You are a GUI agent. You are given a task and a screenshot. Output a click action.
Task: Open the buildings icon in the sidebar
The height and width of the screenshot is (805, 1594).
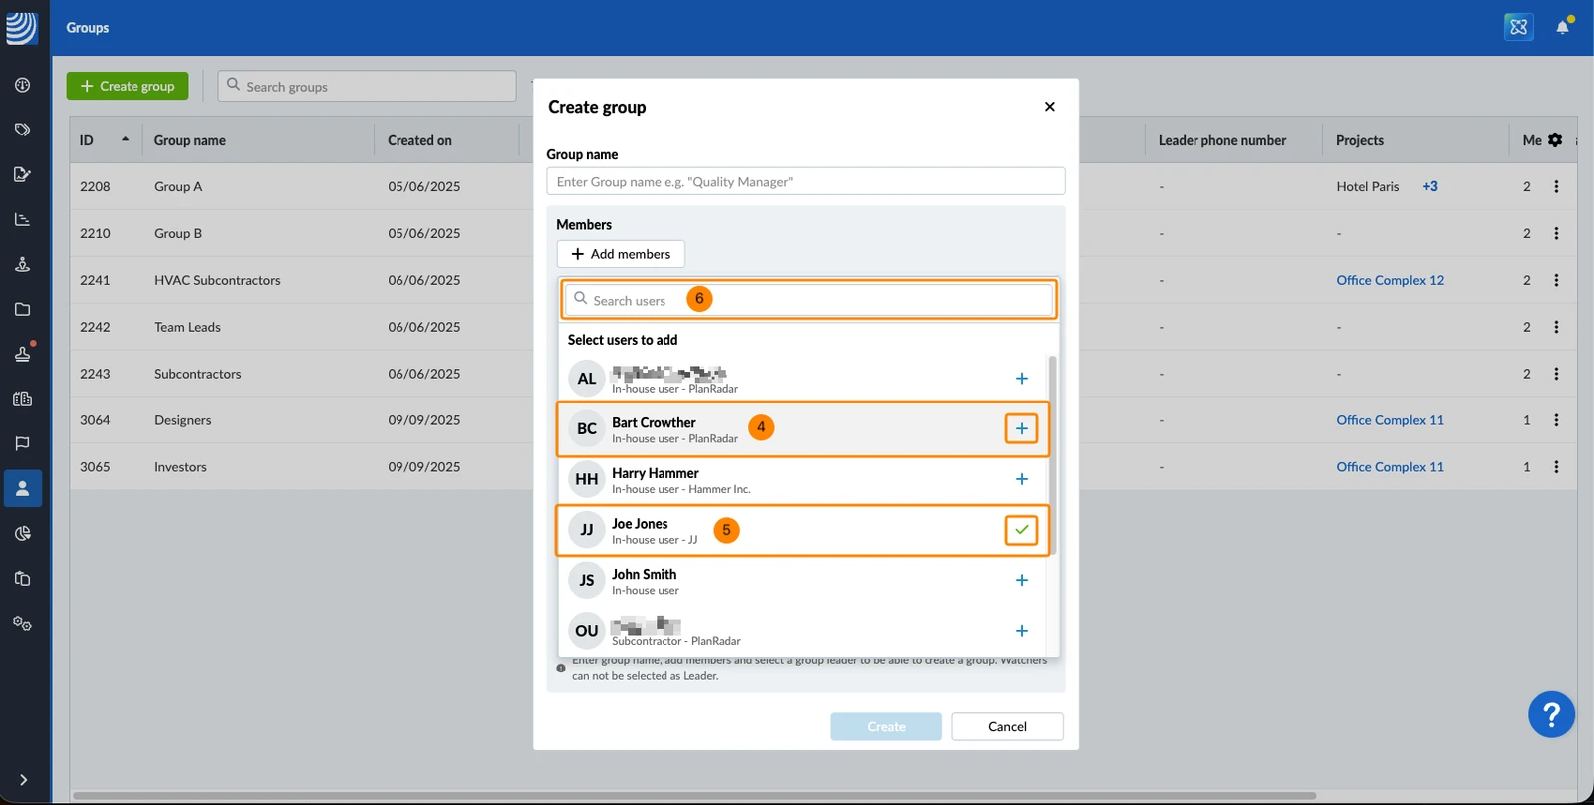(x=22, y=399)
